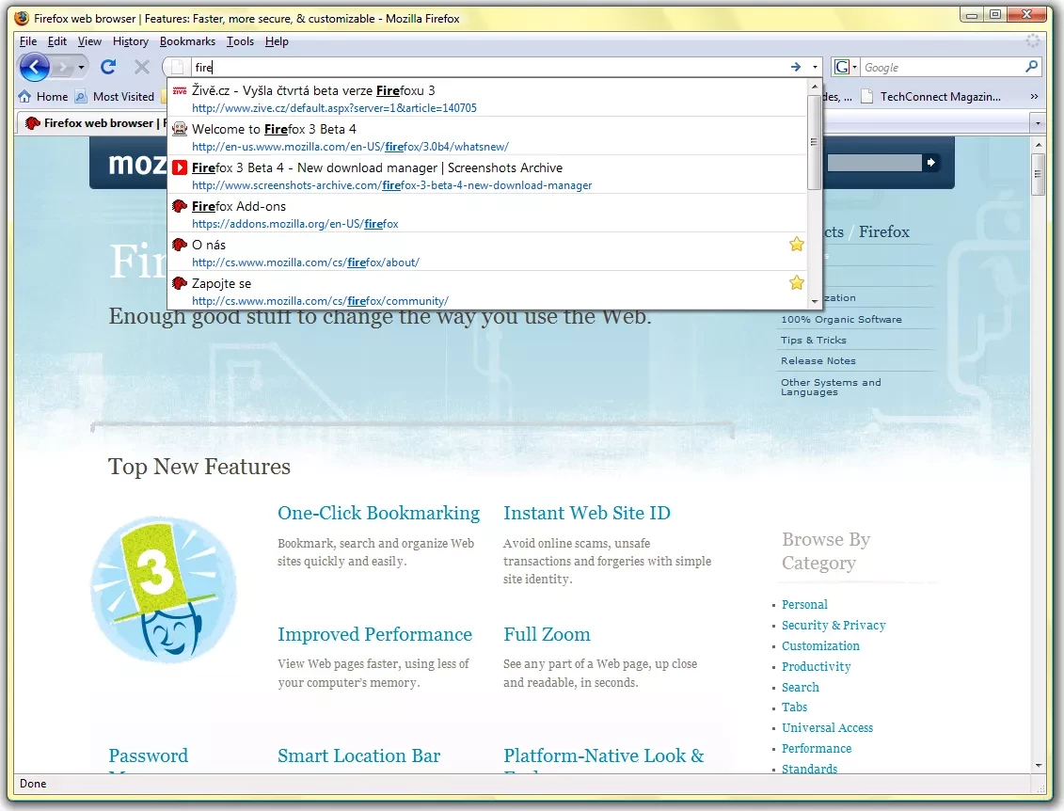Screen dimensions: 1064x811
Task: Open the Tips & Tricks link
Action: coord(813,340)
